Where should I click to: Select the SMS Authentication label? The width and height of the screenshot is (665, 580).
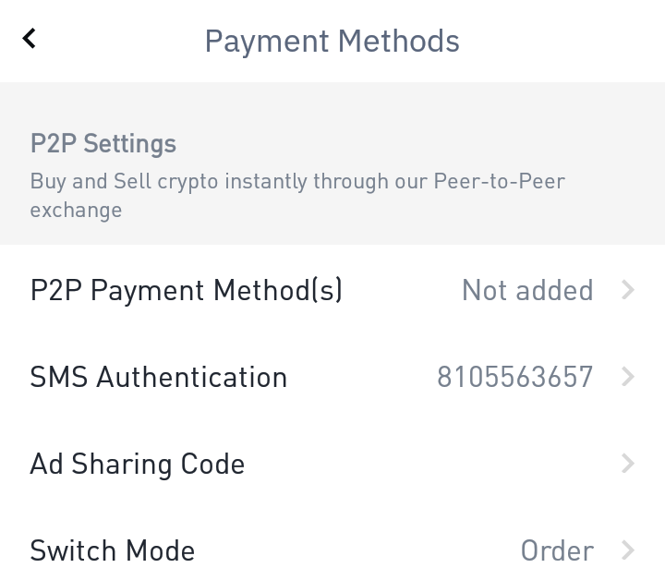(159, 377)
